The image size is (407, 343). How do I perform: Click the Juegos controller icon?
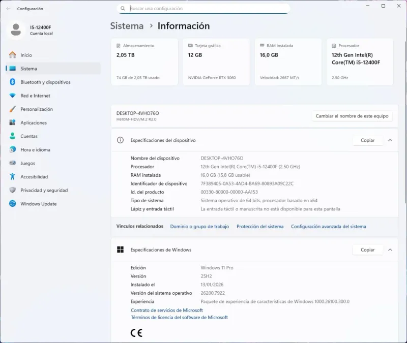[12, 163]
